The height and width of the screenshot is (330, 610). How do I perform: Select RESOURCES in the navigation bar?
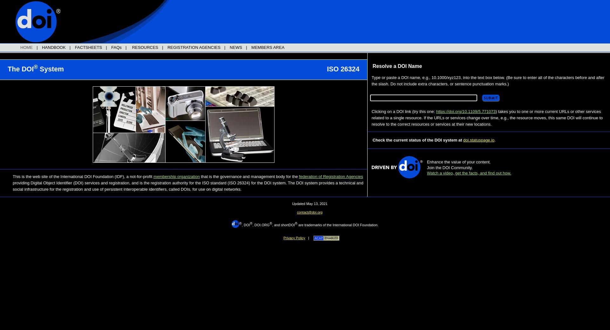click(x=145, y=48)
